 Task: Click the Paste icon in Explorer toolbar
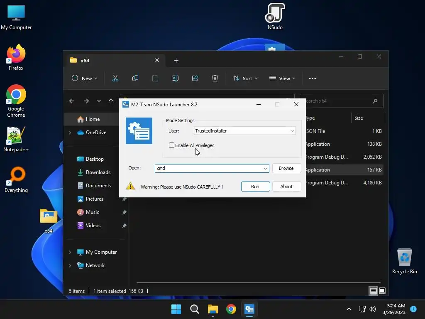155,79
